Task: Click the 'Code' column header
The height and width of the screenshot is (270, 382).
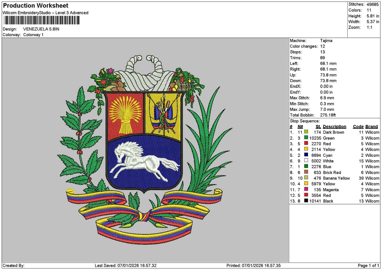Action: (358, 127)
